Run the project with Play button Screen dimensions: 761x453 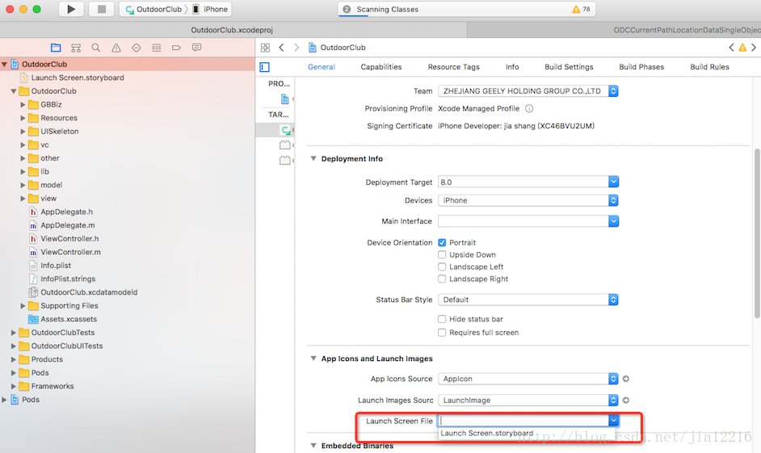71,9
